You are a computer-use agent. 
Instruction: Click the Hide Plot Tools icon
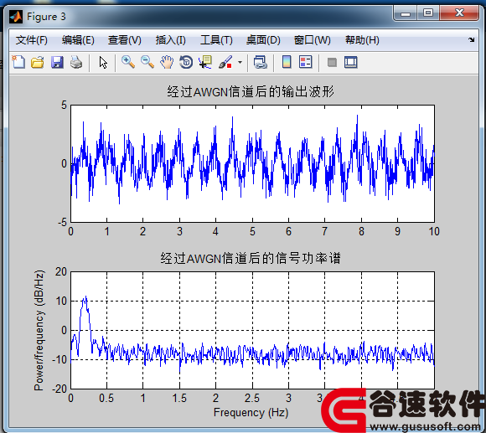tap(332, 63)
